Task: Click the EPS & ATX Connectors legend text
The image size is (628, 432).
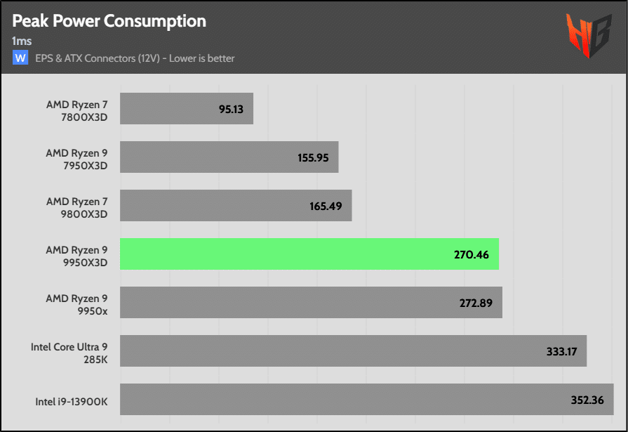Action: pyautogui.click(x=135, y=58)
